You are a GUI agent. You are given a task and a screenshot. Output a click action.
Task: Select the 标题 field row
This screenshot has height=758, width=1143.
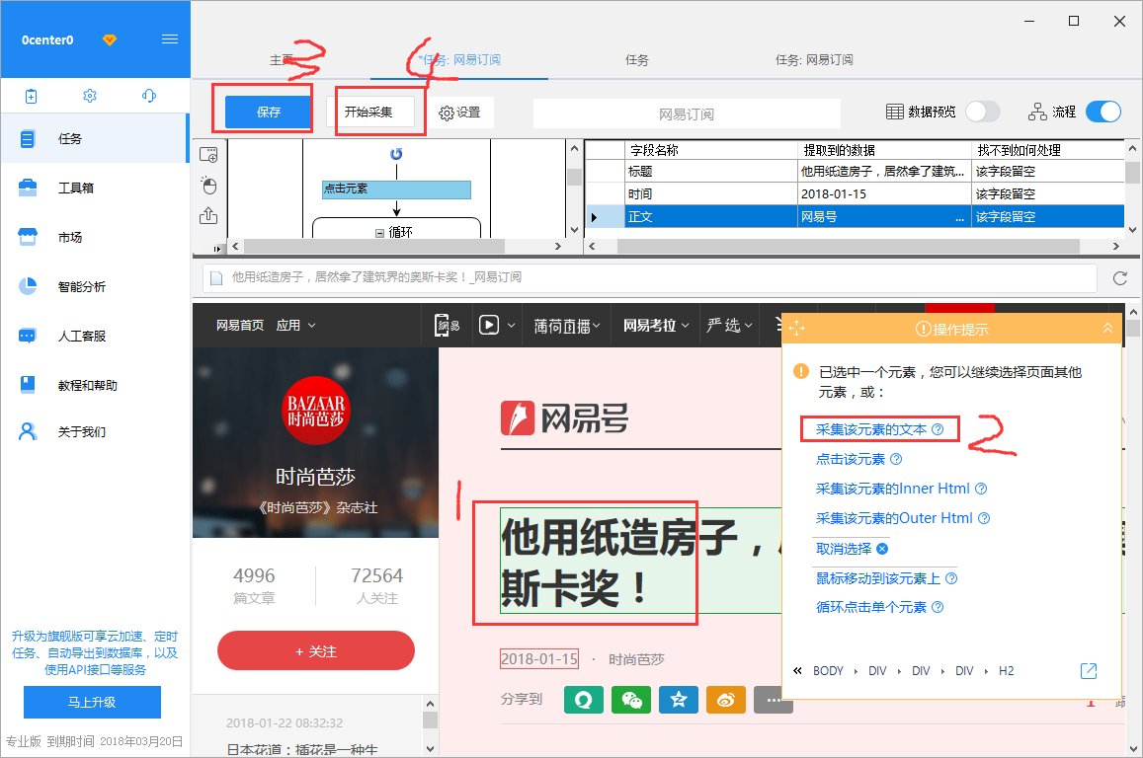coord(854,171)
